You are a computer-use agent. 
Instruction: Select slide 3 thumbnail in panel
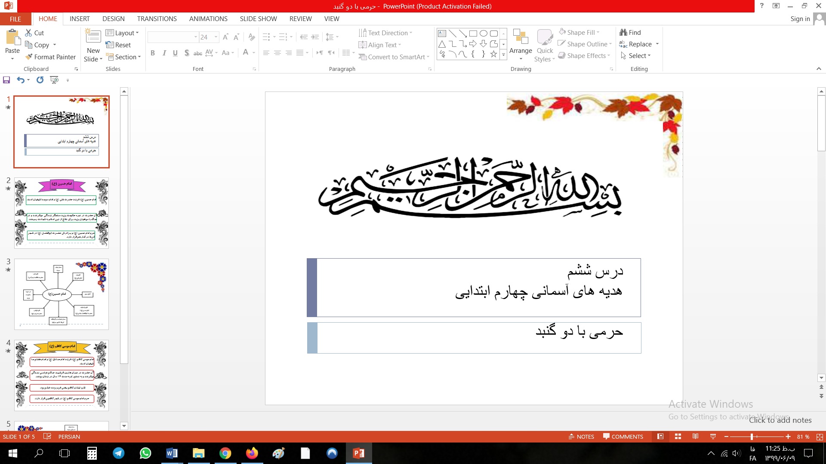[x=62, y=294]
